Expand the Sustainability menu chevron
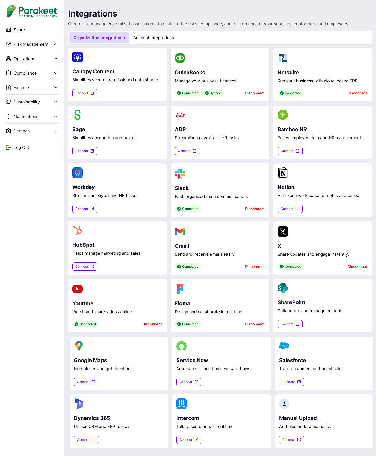The image size is (376, 456). [56, 102]
